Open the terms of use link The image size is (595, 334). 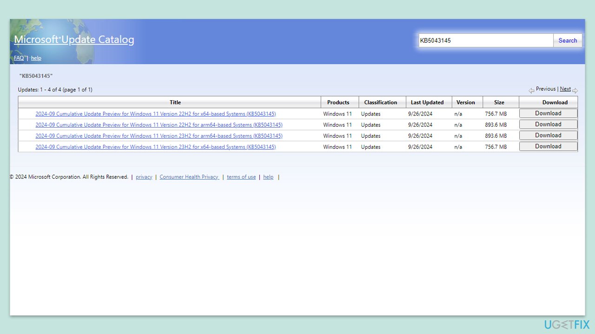(x=241, y=177)
